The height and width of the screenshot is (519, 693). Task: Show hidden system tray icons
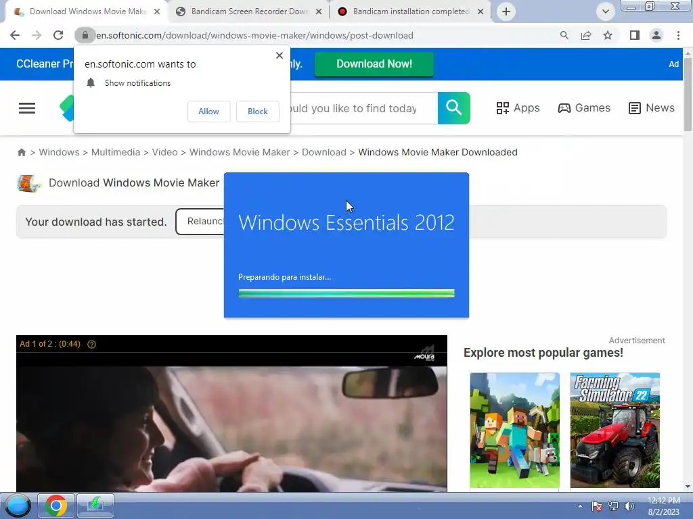click(580, 506)
